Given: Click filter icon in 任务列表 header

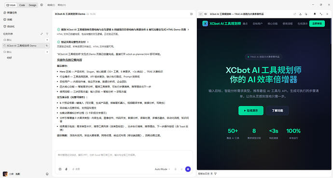Looking at the screenshot, I should (x=47, y=34).
